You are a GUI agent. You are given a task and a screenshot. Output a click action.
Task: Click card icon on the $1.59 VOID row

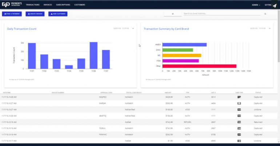tap(239, 141)
